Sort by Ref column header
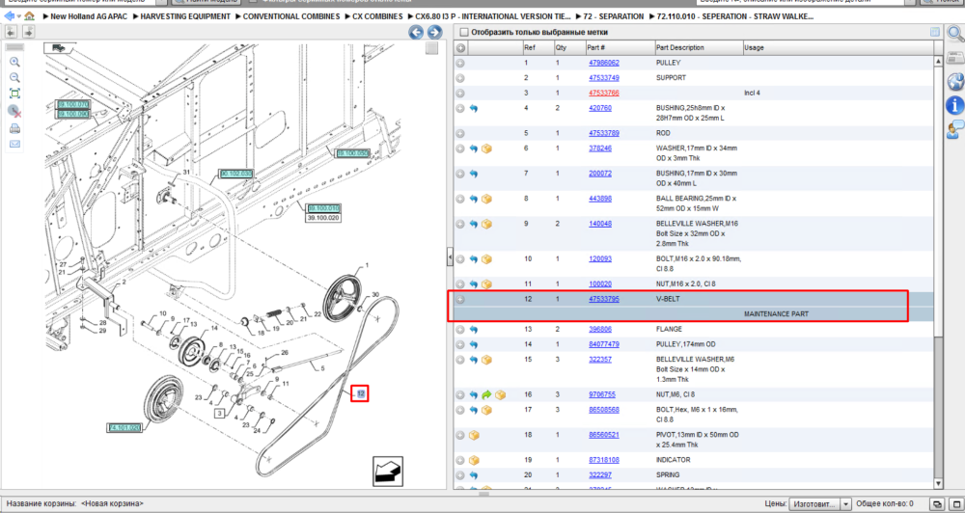965x513 pixels. click(x=538, y=47)
